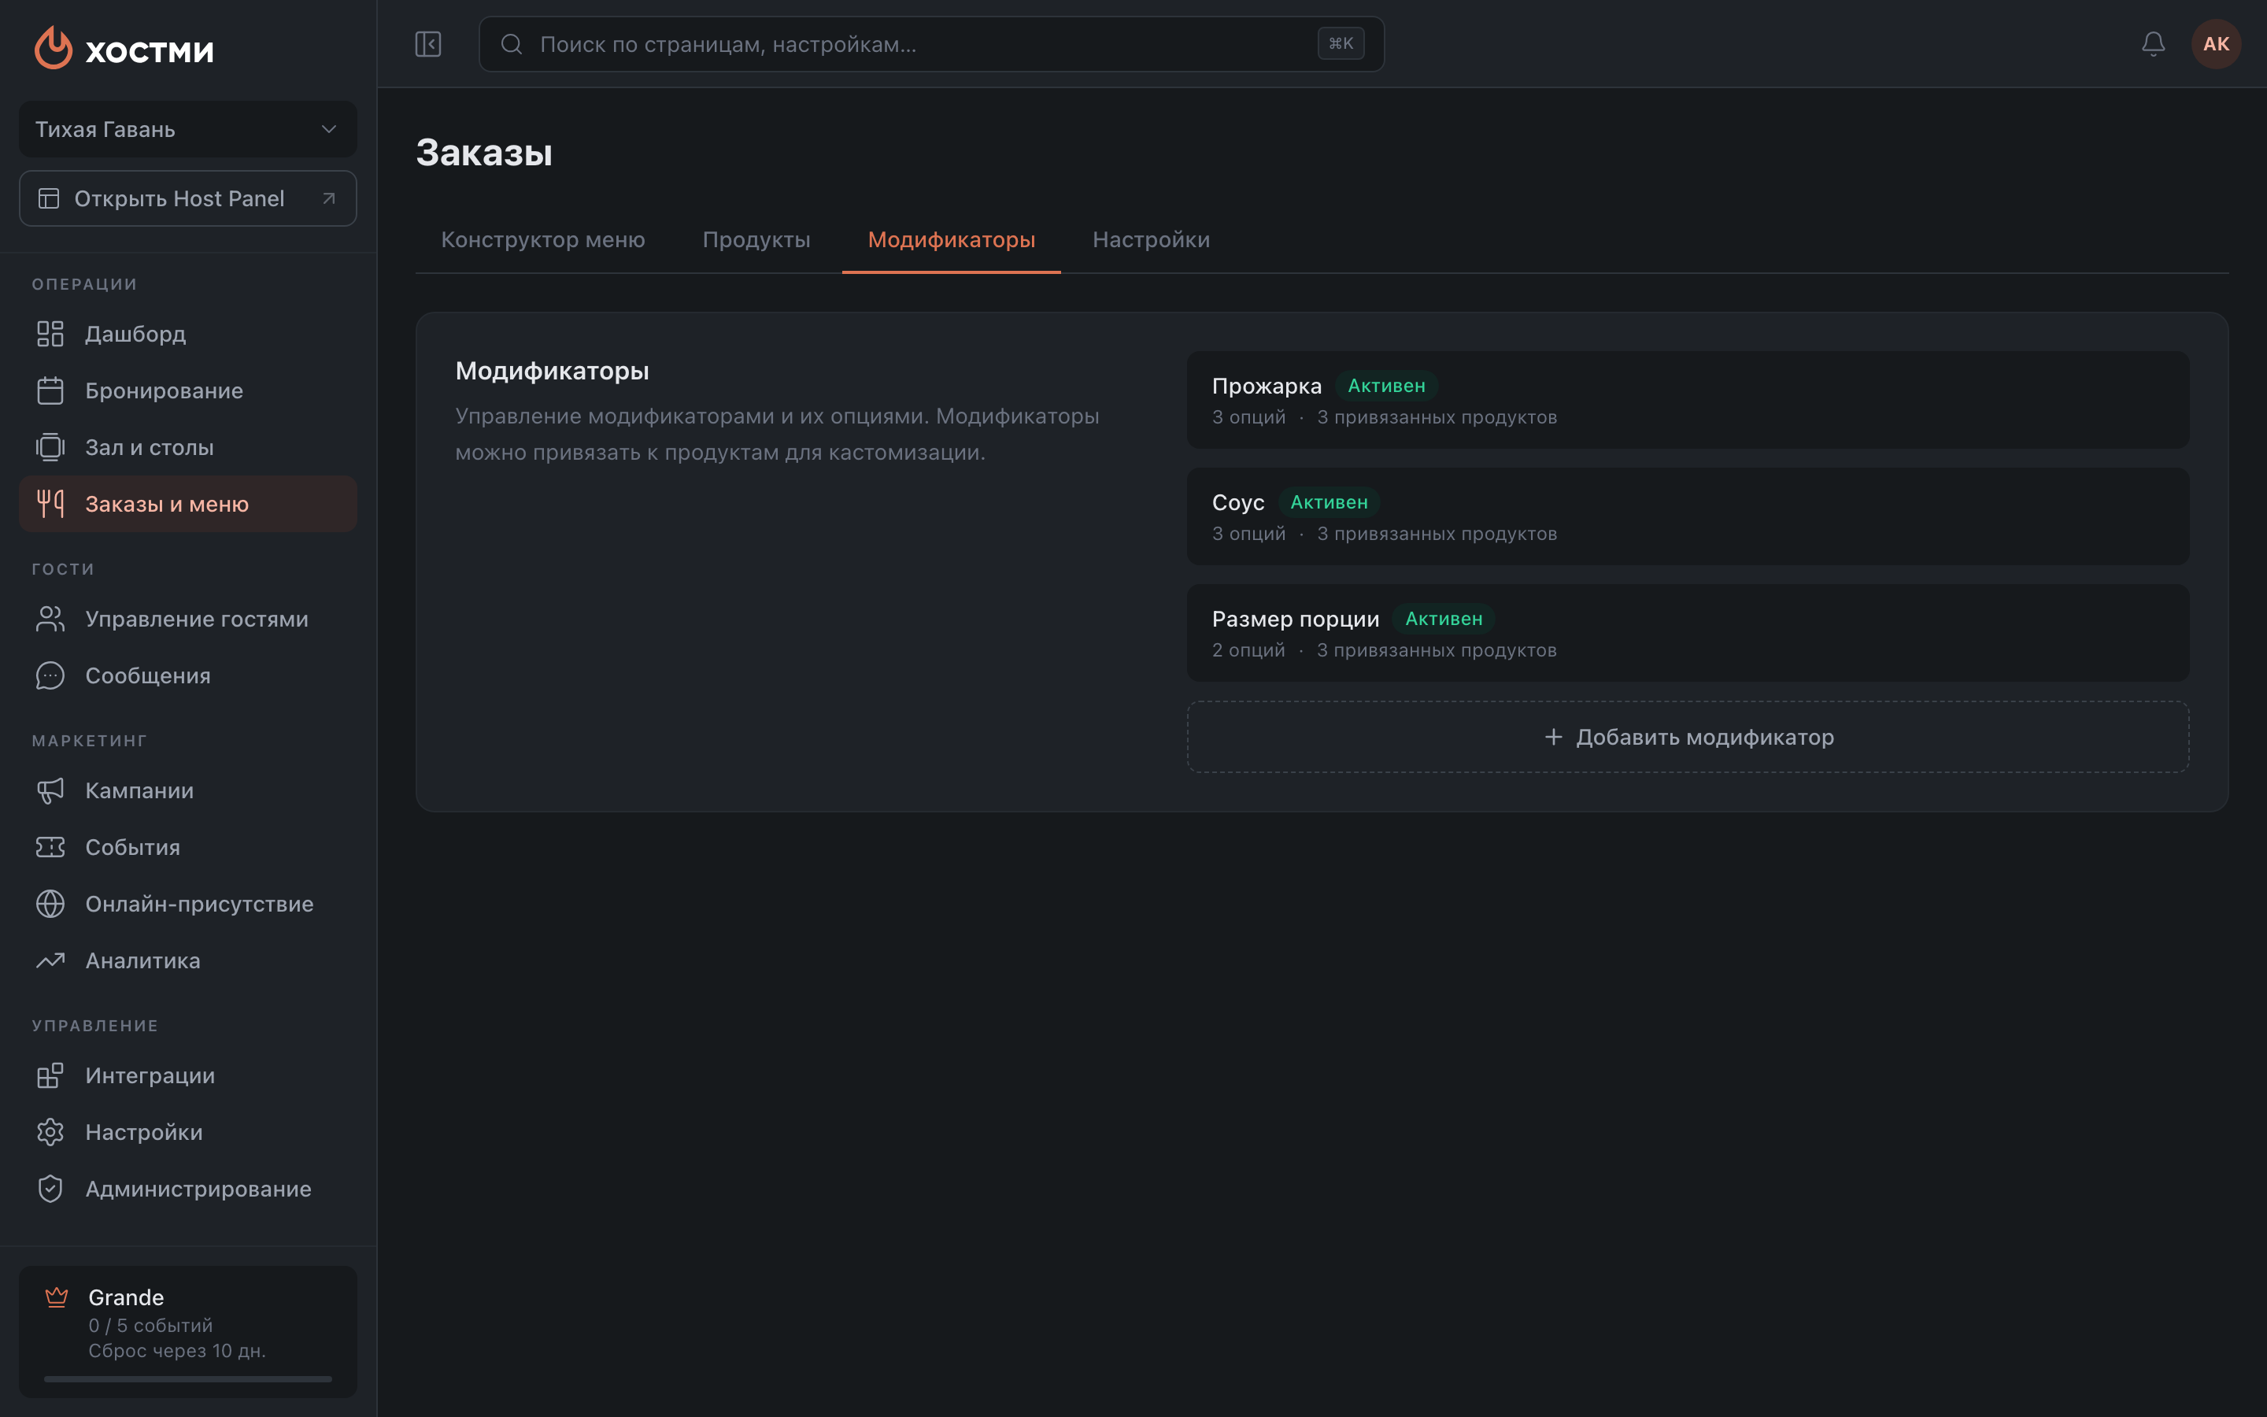This screenshot has width=2267, height=1417.
Task: Click the Grande plan crown icon
Action: (56, 1297)
